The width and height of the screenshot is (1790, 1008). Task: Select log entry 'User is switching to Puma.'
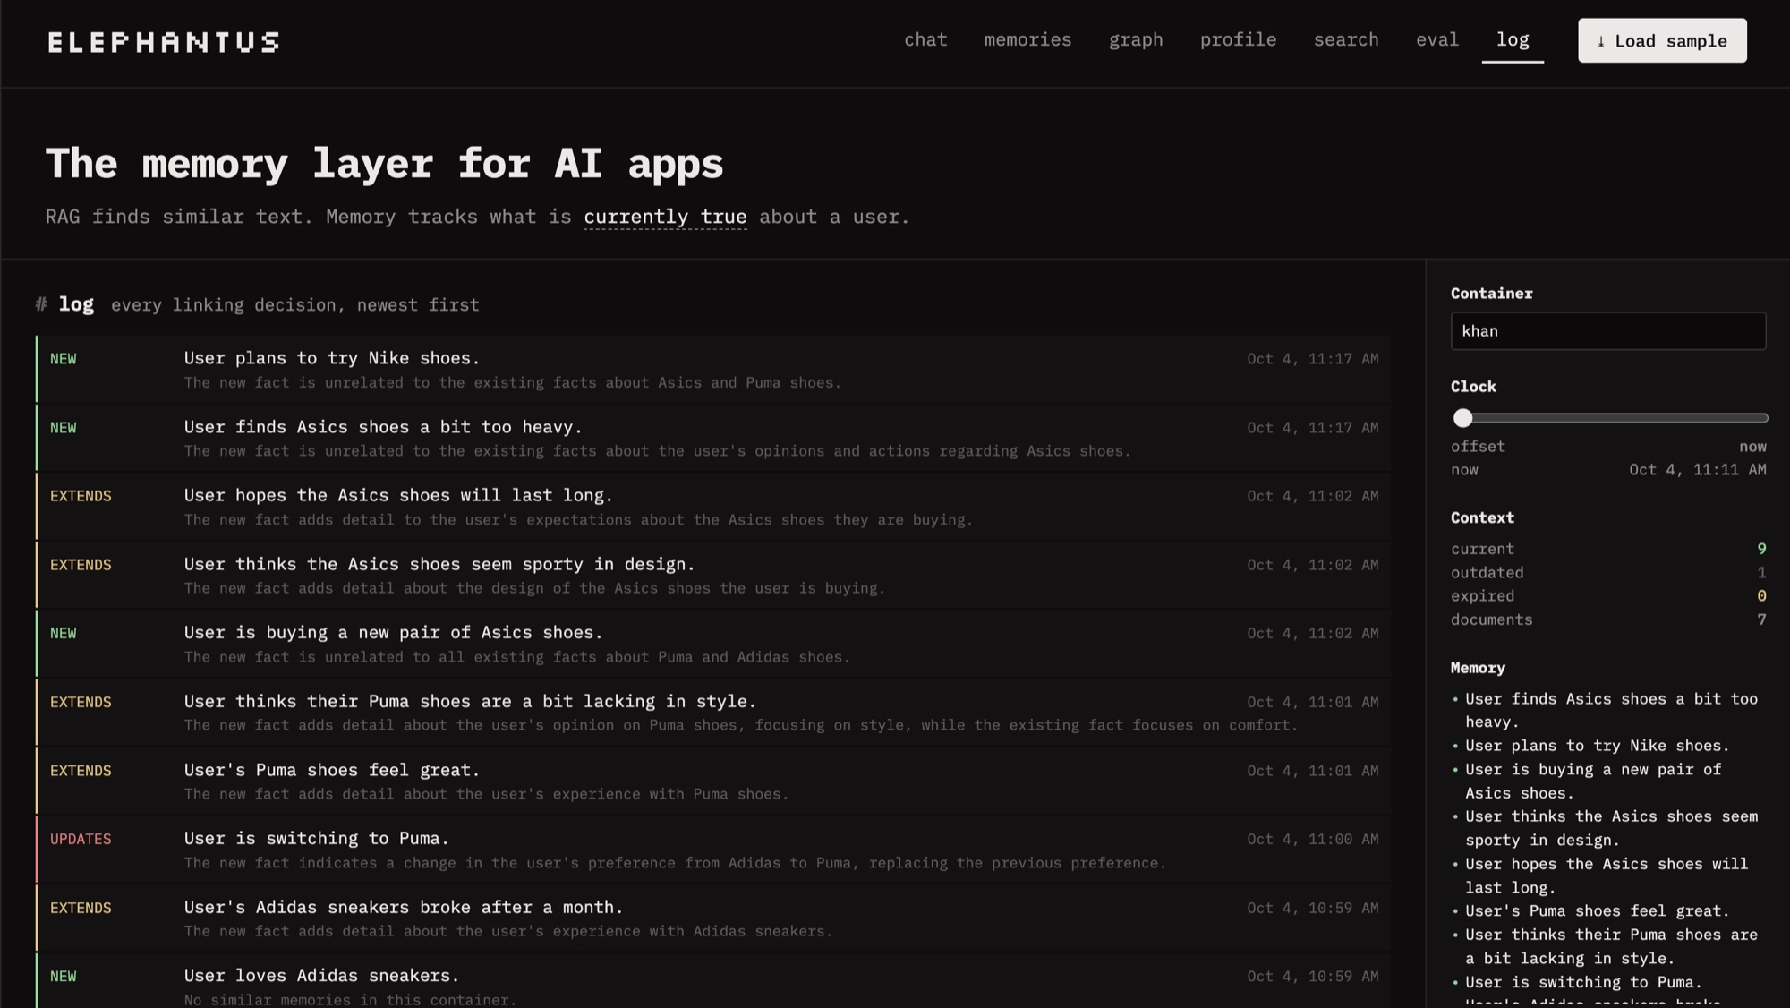[x=713, y=850]
